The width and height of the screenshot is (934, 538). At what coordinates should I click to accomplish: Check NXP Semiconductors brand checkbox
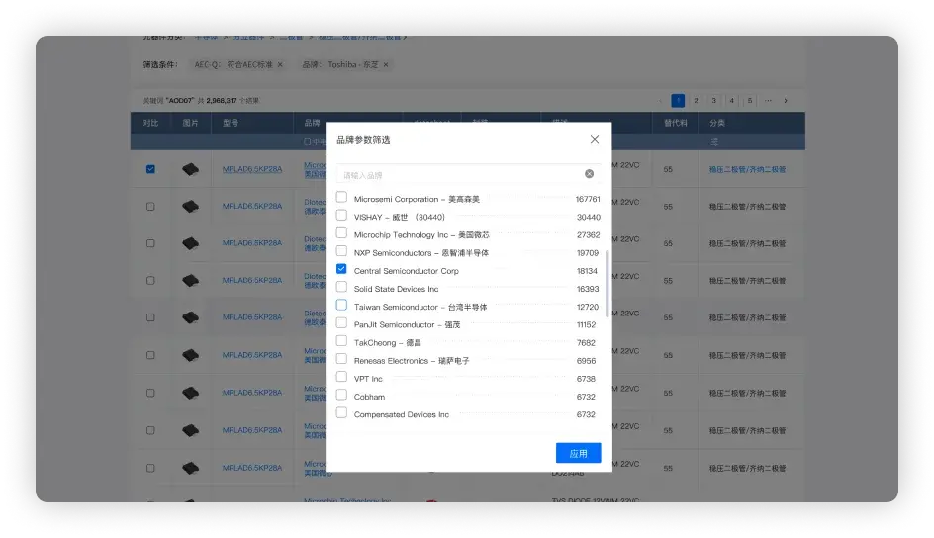point(341,250)
